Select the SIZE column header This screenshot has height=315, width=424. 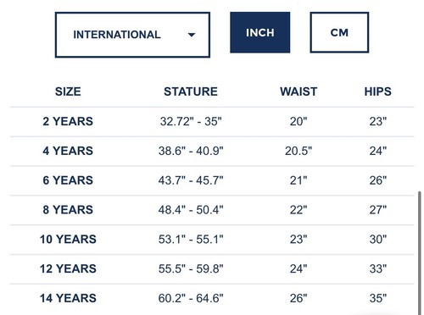pos(68,91)
